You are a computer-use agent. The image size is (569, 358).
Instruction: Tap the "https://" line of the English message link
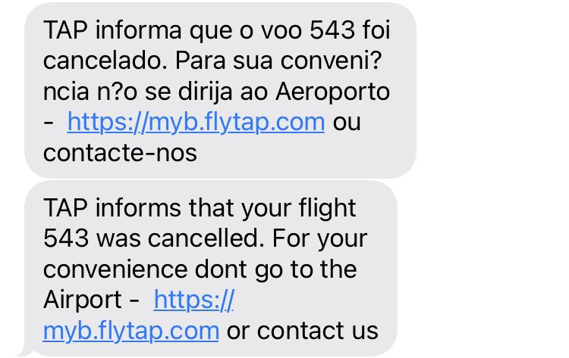click(193, 300)
